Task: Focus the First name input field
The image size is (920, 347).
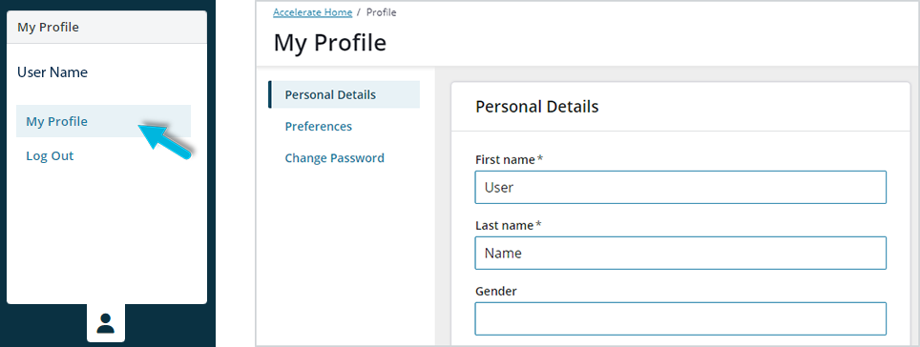Action: 680,188
